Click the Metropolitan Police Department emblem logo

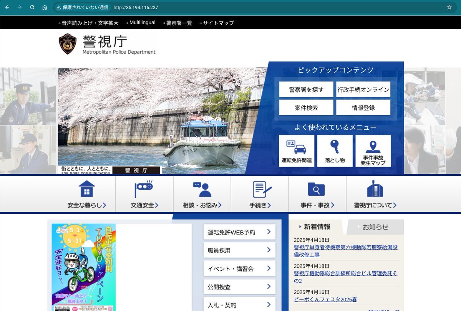click(67, 44)
